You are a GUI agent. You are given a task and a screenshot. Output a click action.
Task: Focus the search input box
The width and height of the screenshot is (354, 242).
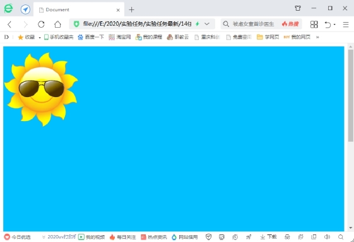tap(253, 24)
